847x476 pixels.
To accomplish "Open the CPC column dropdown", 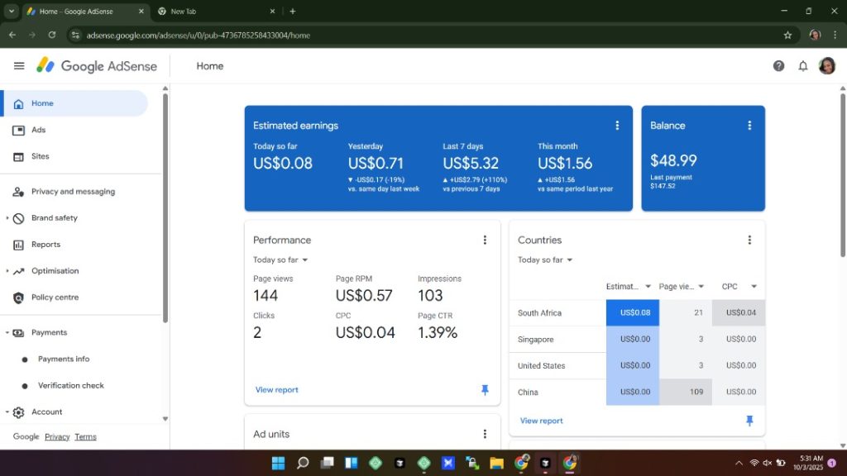I will (754, 287).
